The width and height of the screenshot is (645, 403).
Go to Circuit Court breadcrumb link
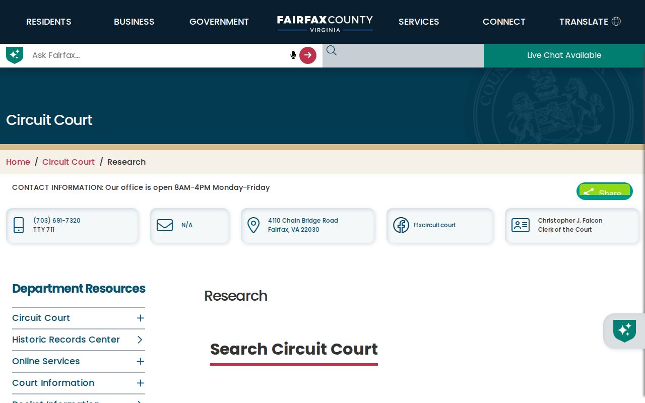click(x=69, y=162)
